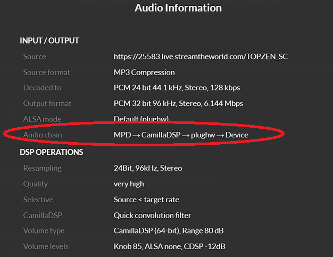Click the Audio Information title
This screenshot has height=257, width=333.
pyautogui.click(x=178, y=8)
